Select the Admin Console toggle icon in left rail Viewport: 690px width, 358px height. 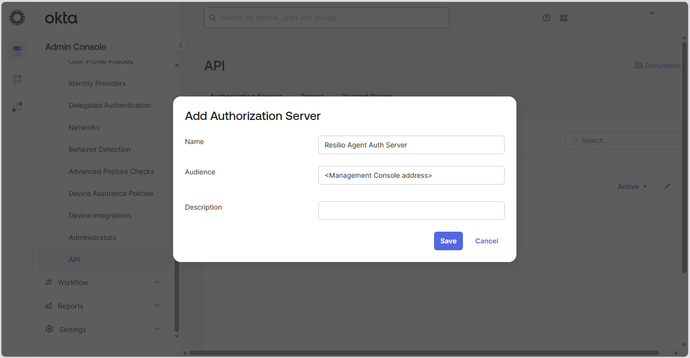click(x=17, y=51)
